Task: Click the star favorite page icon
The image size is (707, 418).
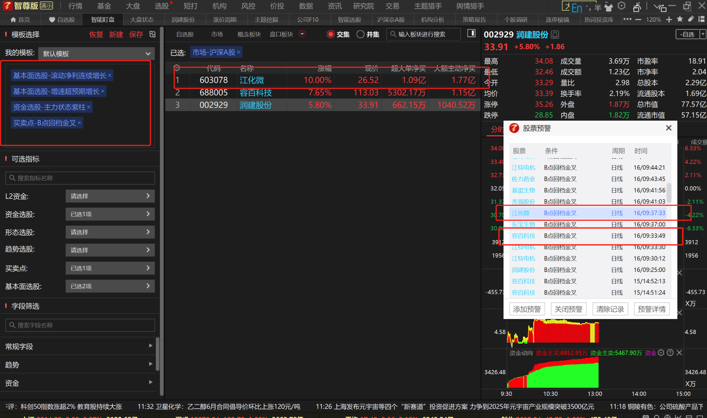Action: pos(680,19)
